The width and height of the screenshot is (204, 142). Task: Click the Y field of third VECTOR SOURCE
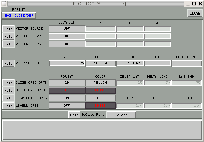coord(130,44)
